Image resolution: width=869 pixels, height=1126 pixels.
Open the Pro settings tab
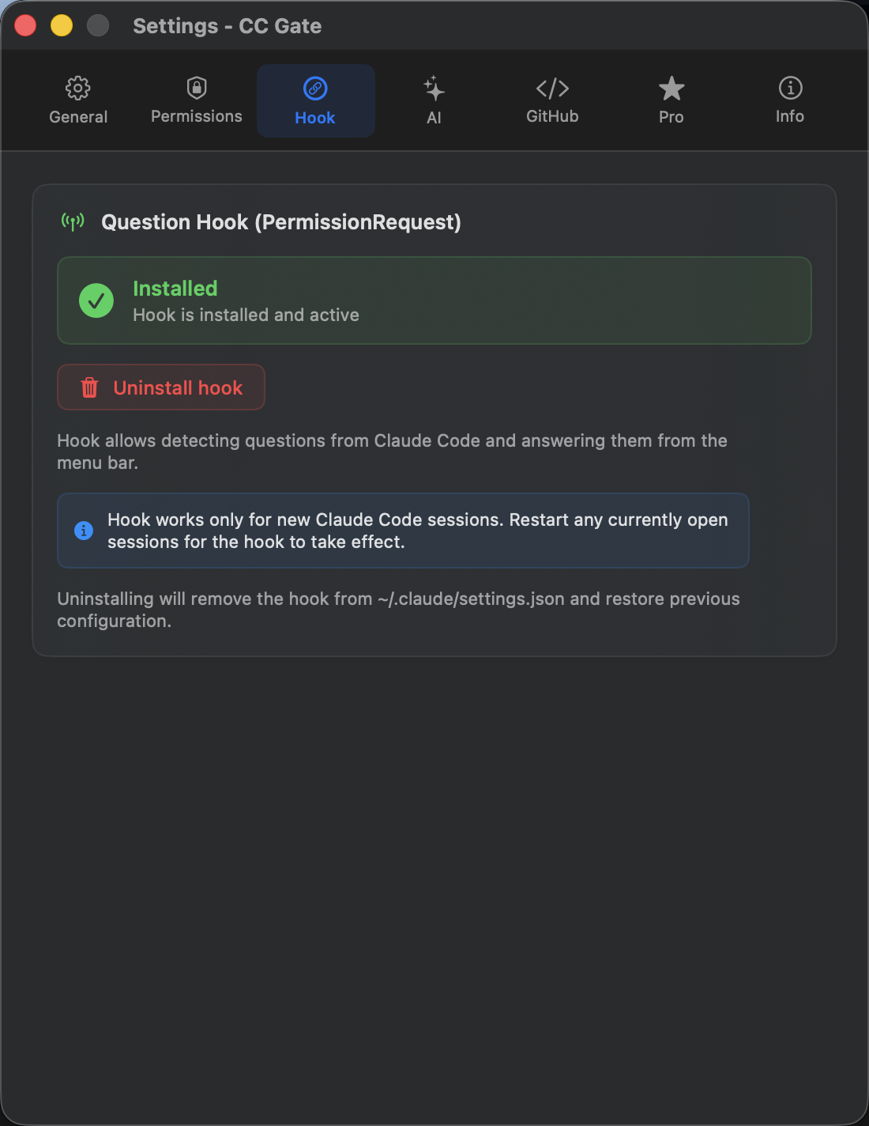coord(671,101)
